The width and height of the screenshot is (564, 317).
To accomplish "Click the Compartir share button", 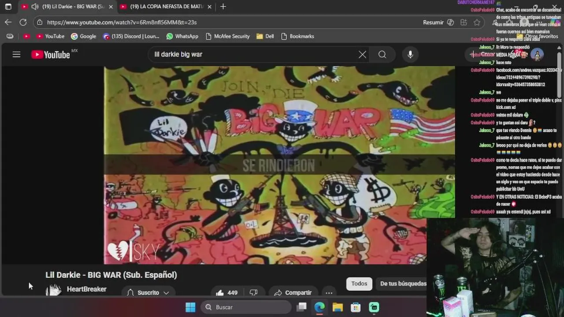I will click(293, 292).
